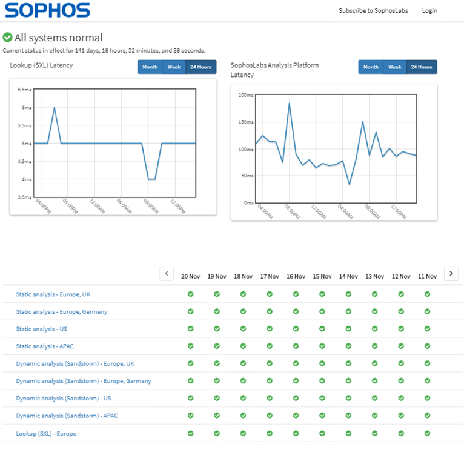Open the Login link
The height and width of the screenshot is (464, 464).
click(x=429, y=11)
